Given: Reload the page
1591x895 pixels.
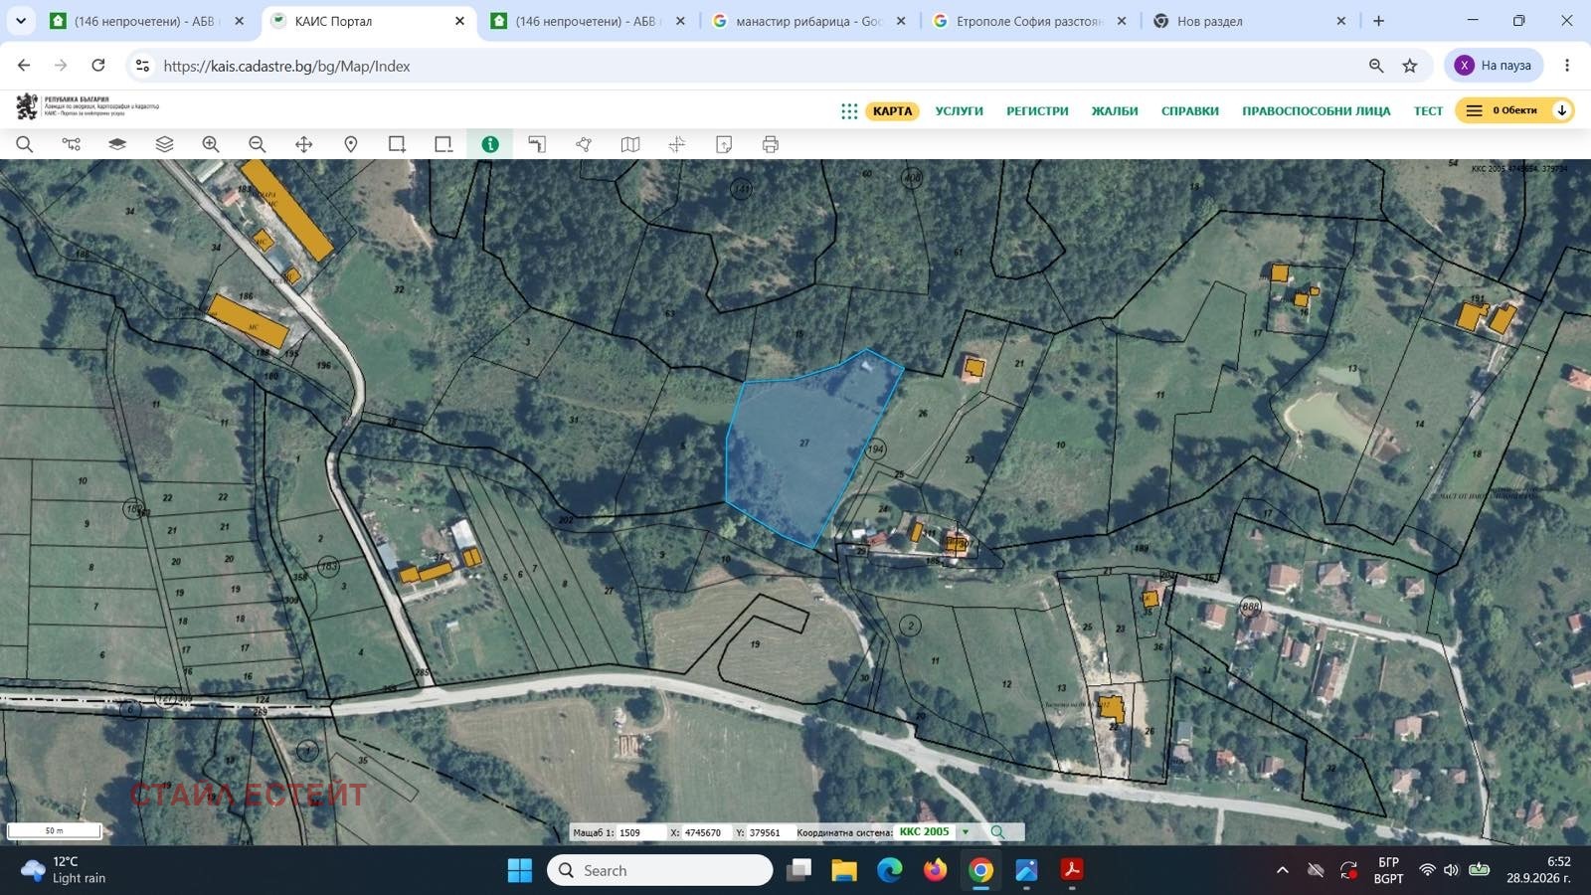Looking at the screenshot, I should click(98, 66).
